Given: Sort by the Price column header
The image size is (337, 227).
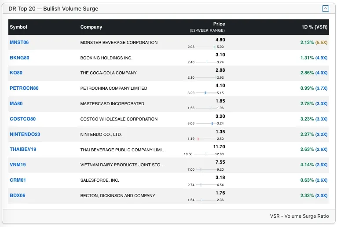Looking at the screenshot, I should (x=219, y=24).
